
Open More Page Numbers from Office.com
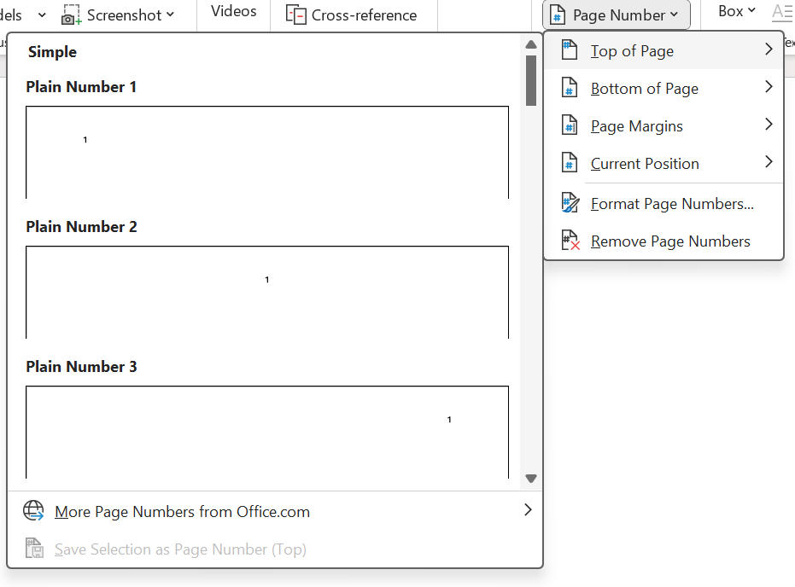point(275,511)
